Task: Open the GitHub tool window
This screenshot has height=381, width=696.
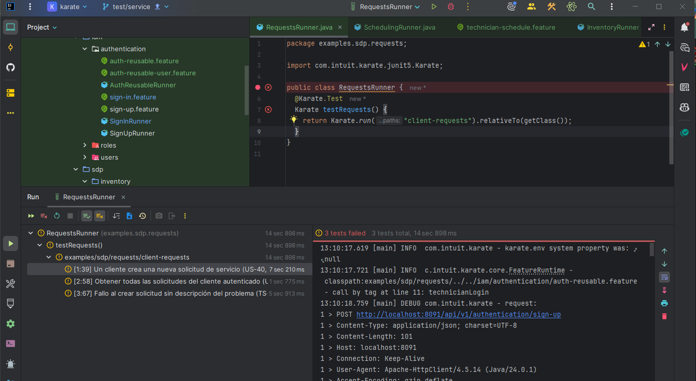Action: 10,67
